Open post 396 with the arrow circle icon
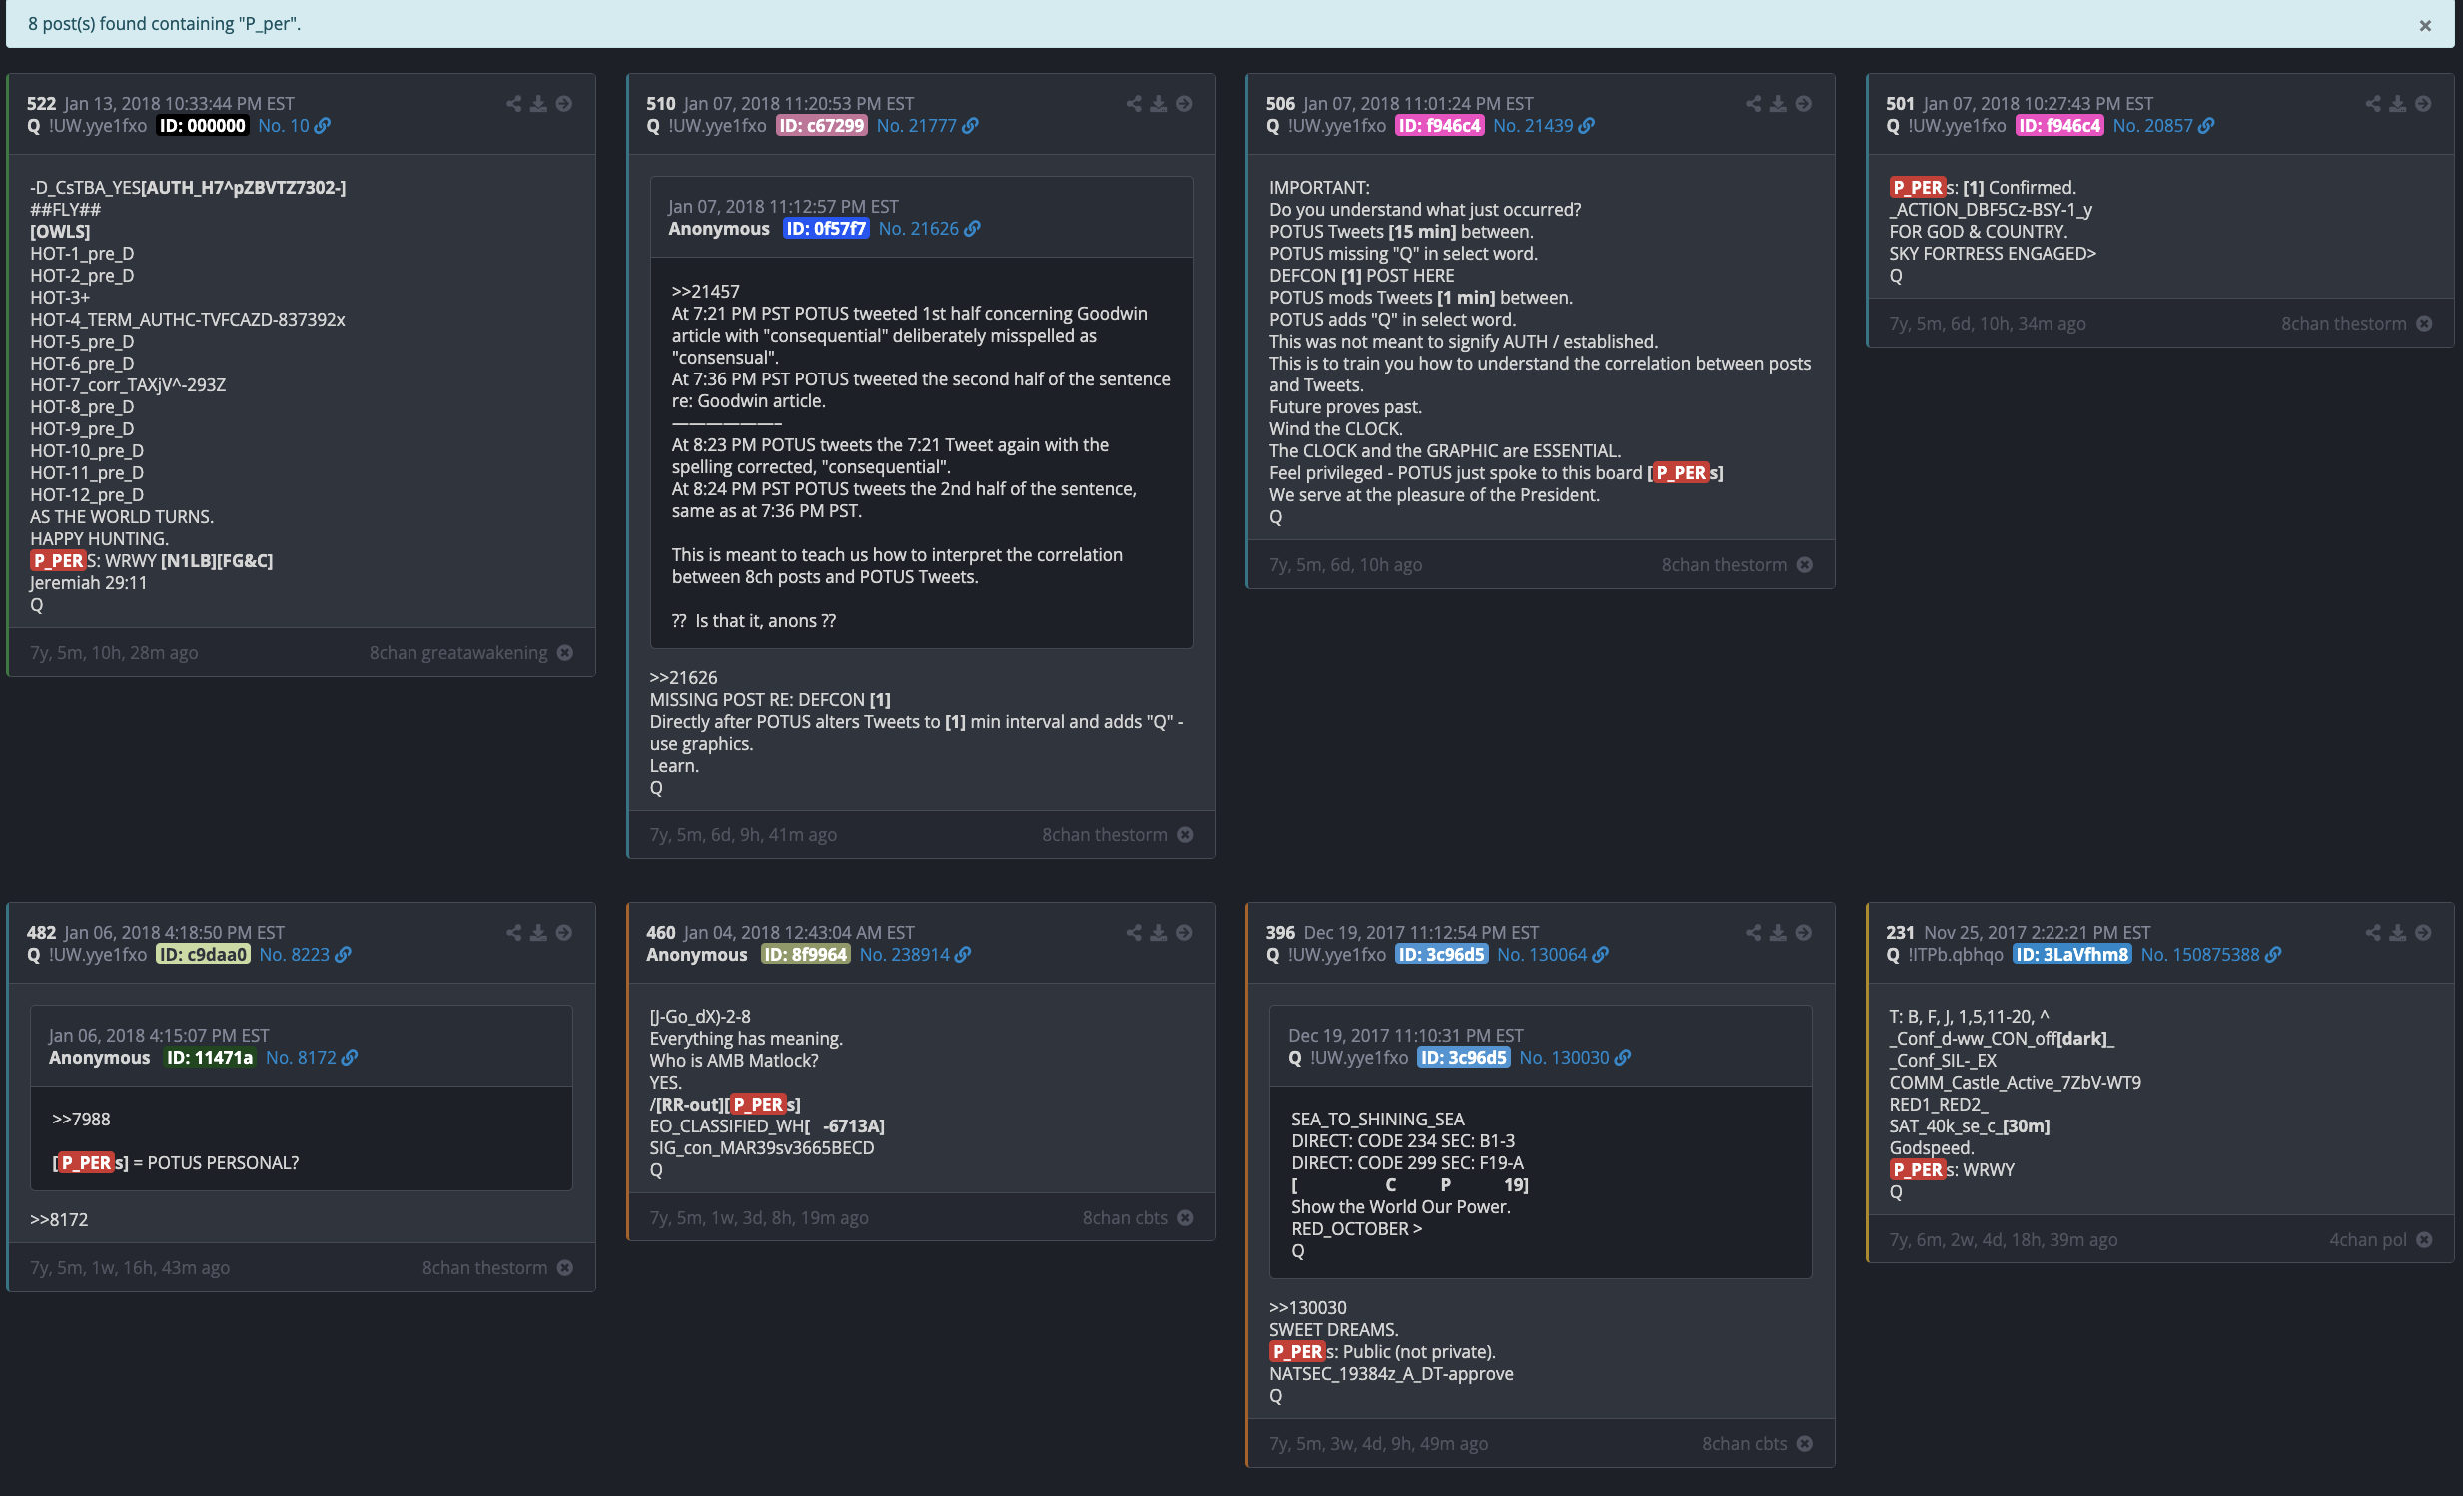This screenshot has width=2463, height=1496. coord(1804,933)
